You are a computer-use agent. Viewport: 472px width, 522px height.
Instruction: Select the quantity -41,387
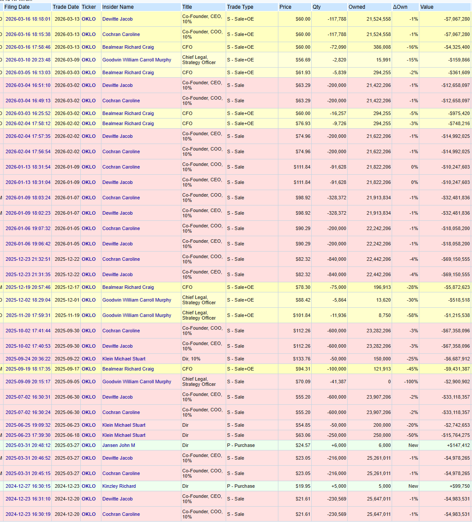click(x=338, y=382)
